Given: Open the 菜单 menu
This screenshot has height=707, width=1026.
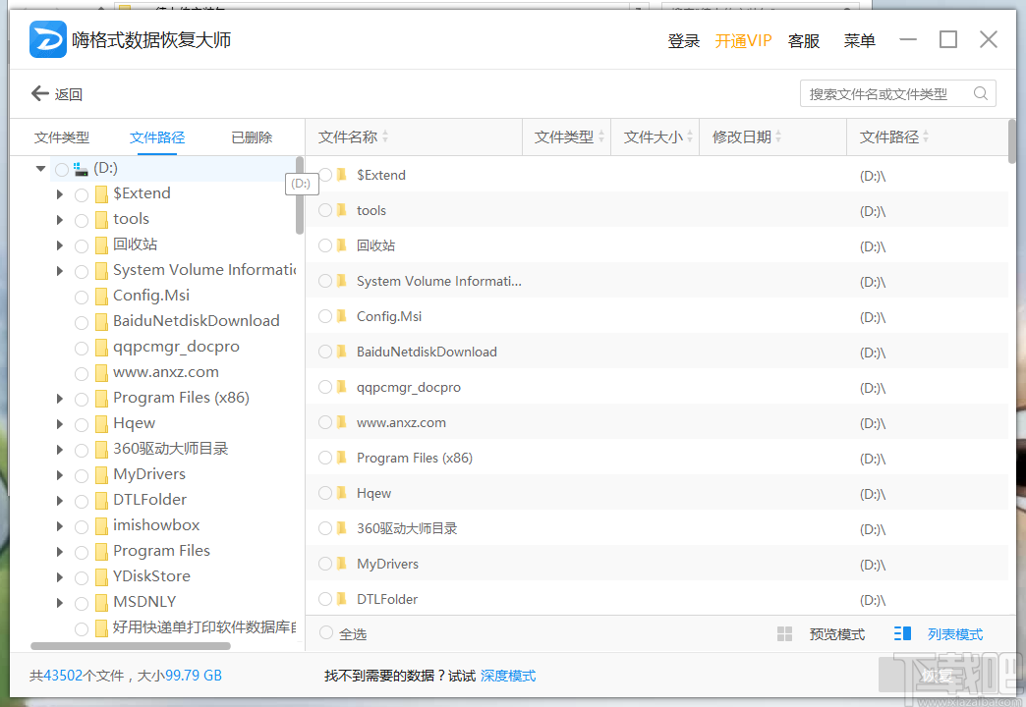Looking at the screenshot, I should click(859, 40).
